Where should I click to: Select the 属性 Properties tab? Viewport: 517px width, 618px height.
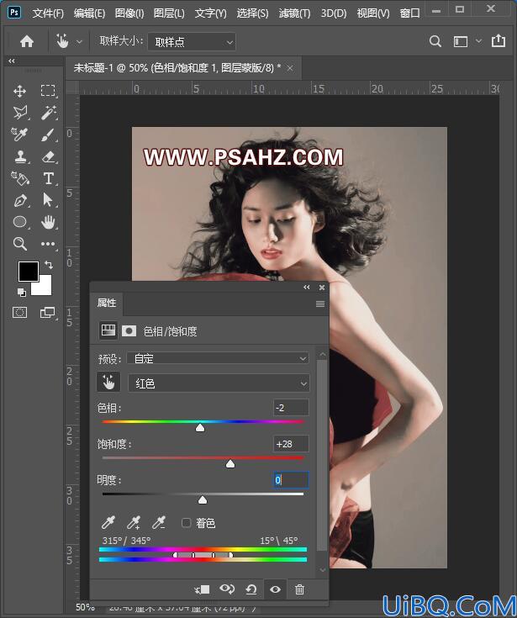click(x=107, y=303)
